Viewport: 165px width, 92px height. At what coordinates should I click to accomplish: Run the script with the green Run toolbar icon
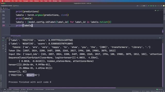pos(149,6)
